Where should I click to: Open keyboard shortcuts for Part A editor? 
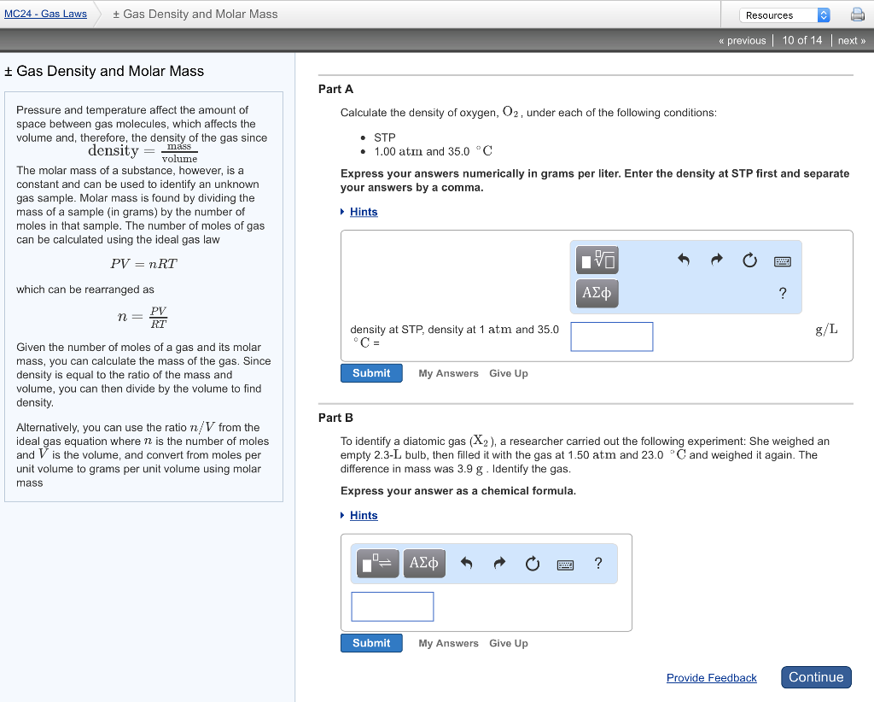[781, 260]
